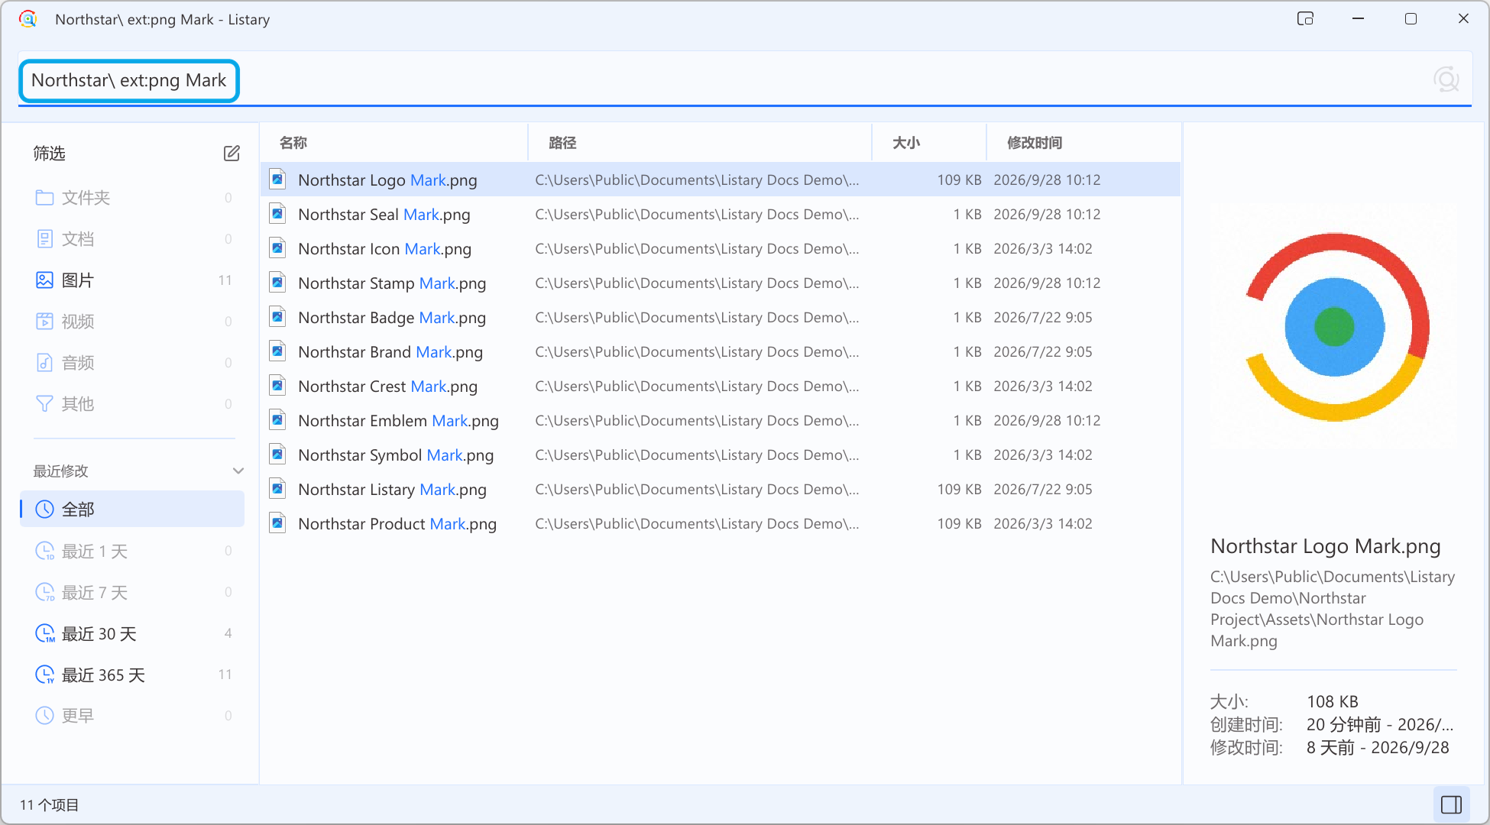Image resolution: width=1490 pixels, height=825 pixels.
Task: Click file icon of Northstar Badge Mark.png
Action: 278,317
